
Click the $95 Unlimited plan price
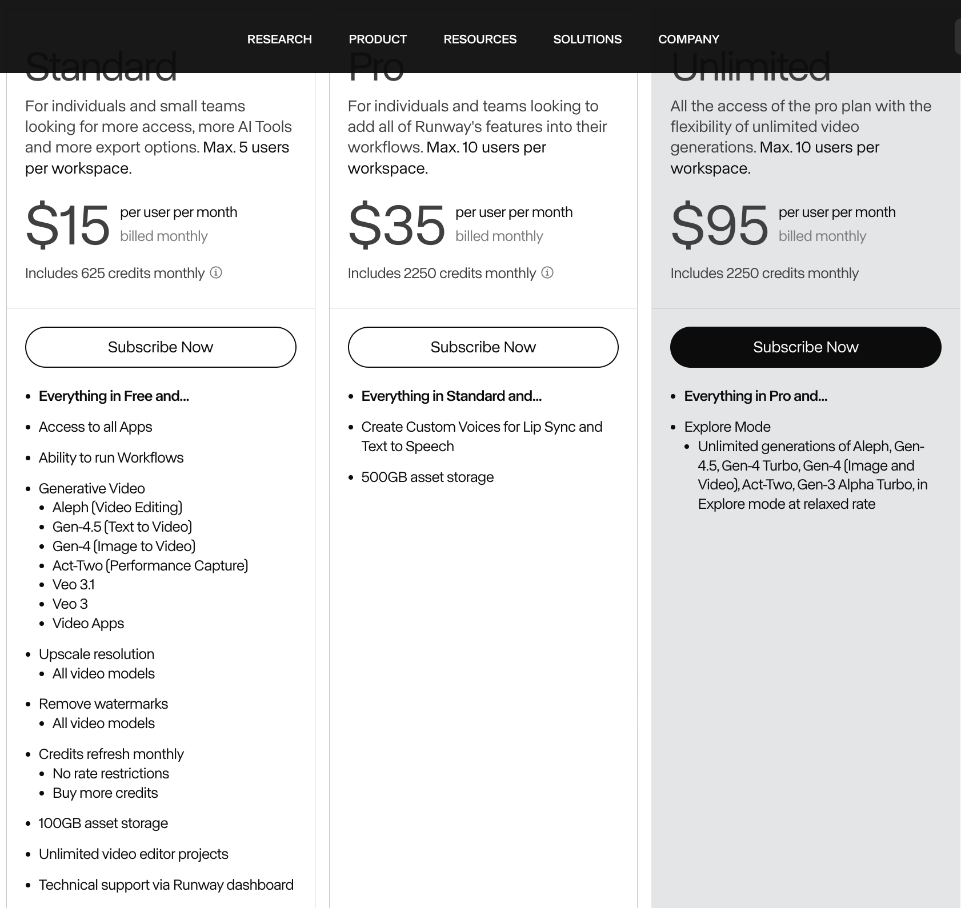[719, 225]
